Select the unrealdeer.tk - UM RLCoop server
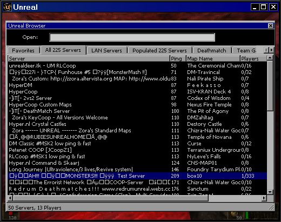Screen dimensions: 281x222 click(x=137, y=66)
